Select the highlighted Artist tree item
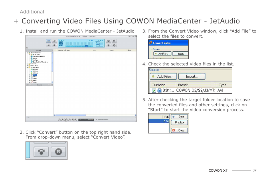The width and height of the screenshot is (273, 178). click(35, 75)
